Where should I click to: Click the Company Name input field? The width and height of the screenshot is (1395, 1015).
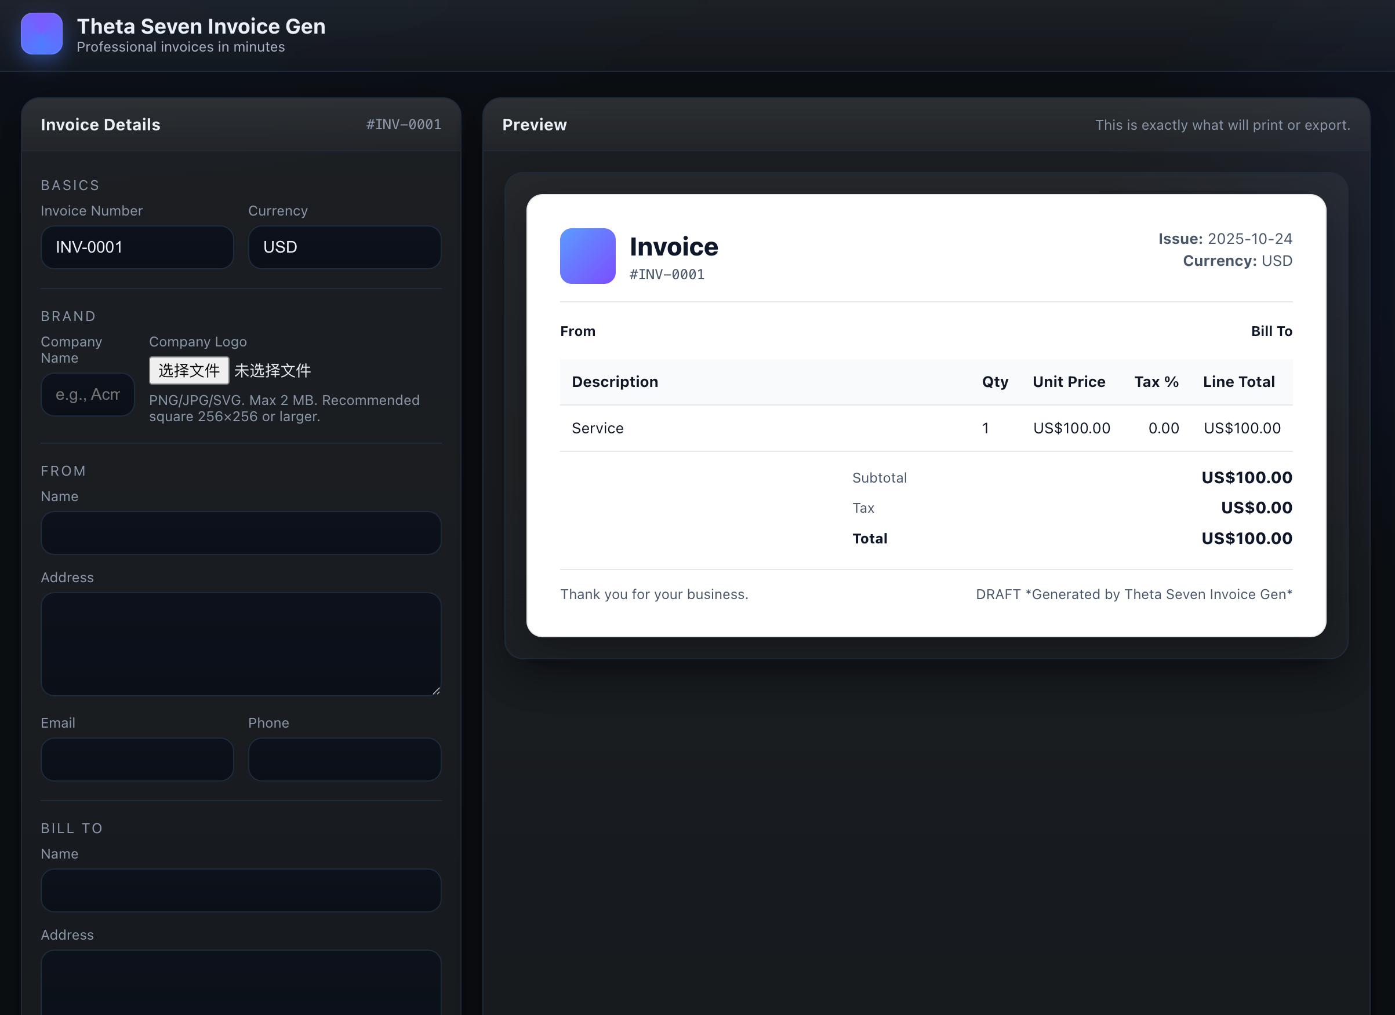[x=88, y=395]
